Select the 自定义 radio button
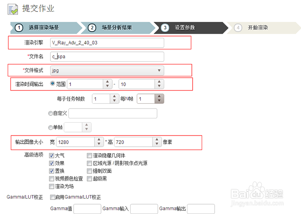The height and width of the screenshot is (214, 301). (50, 113)
